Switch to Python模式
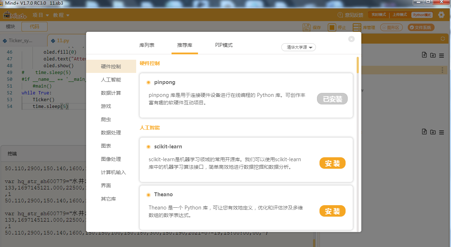The image size is (451, 247). coord(422,15)
